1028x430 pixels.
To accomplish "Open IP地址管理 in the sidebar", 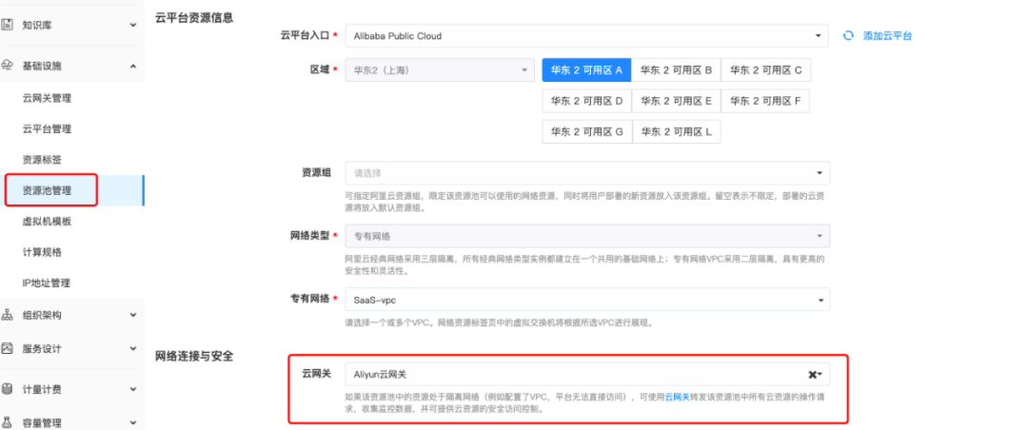I will click(46, 283).
